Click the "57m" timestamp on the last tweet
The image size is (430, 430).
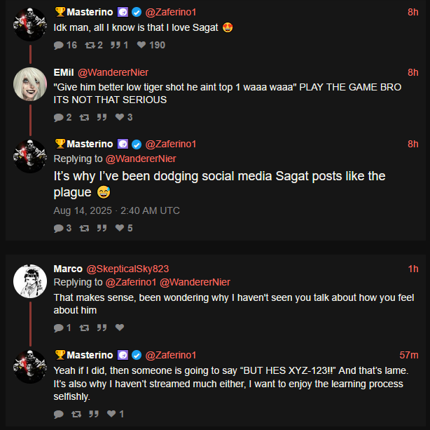(x=409, y=355)
